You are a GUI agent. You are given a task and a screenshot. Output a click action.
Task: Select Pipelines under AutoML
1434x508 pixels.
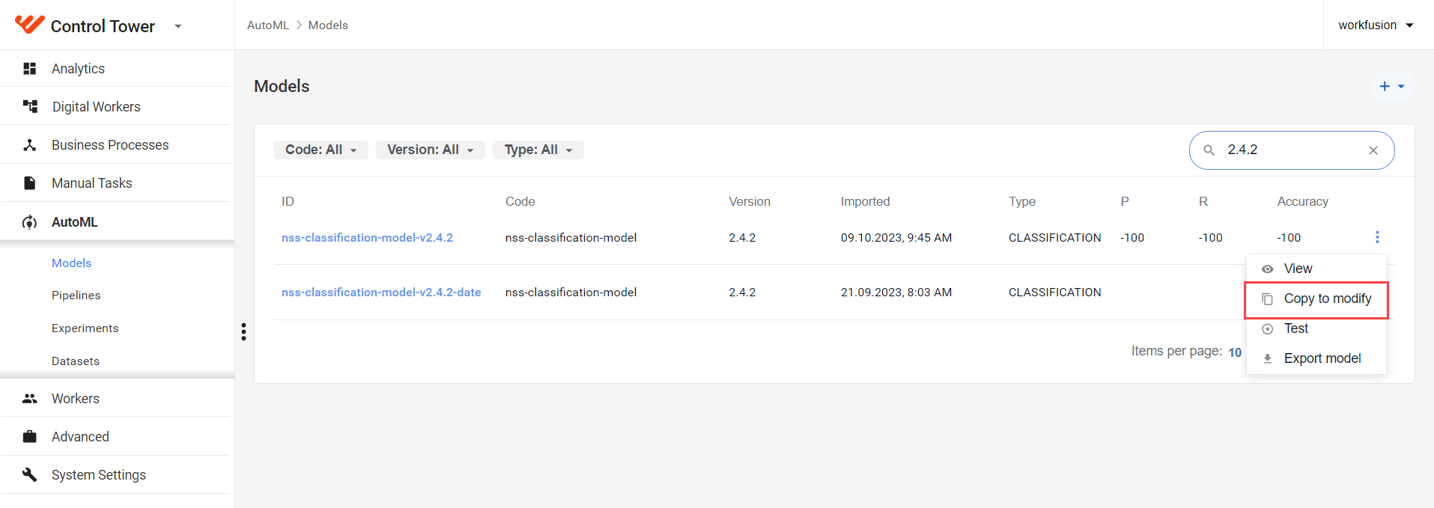[x=76, y=295]
